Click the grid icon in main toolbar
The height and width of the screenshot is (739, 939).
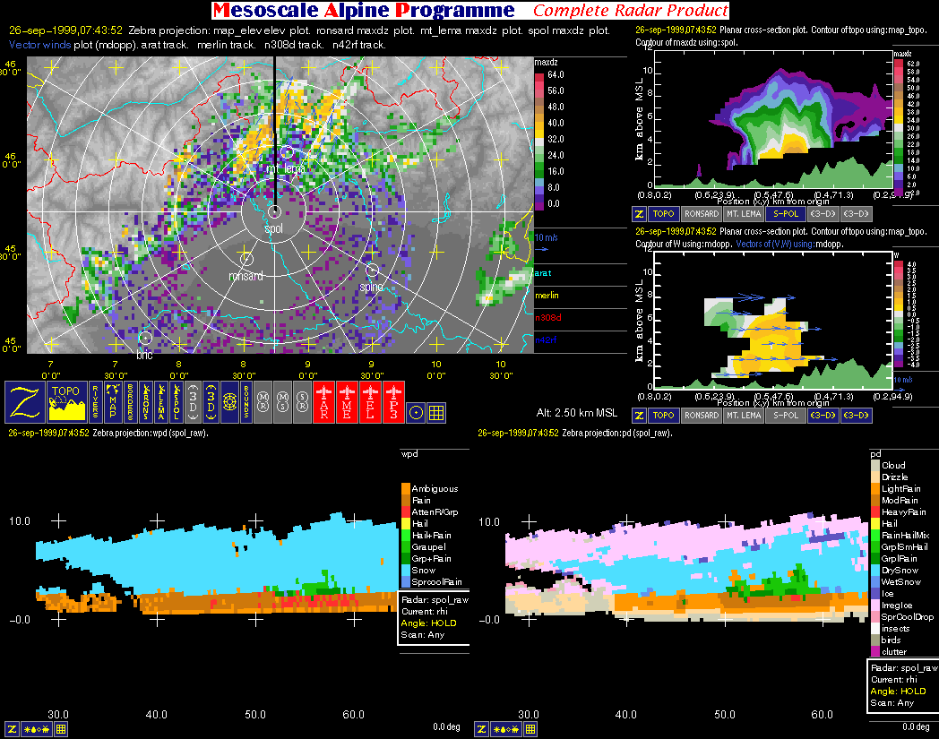click(437, 412)
